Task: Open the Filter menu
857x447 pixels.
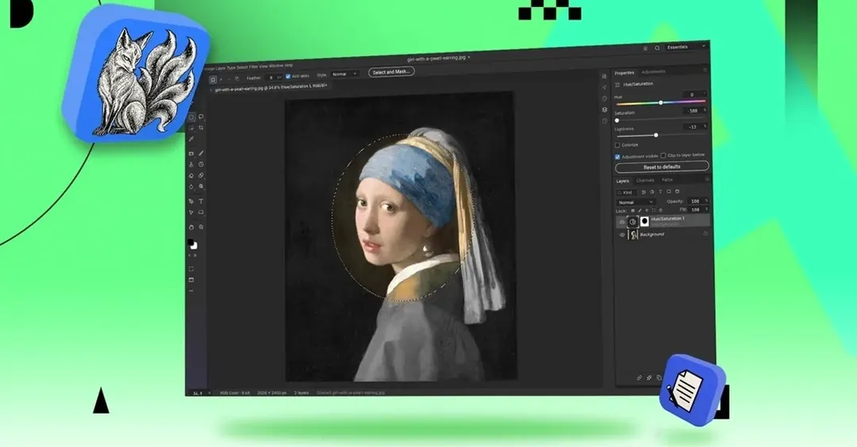Action: pyautogui.click(x=253, y=67)
